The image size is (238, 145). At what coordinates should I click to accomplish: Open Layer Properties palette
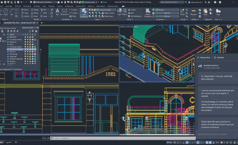point(84,13)
